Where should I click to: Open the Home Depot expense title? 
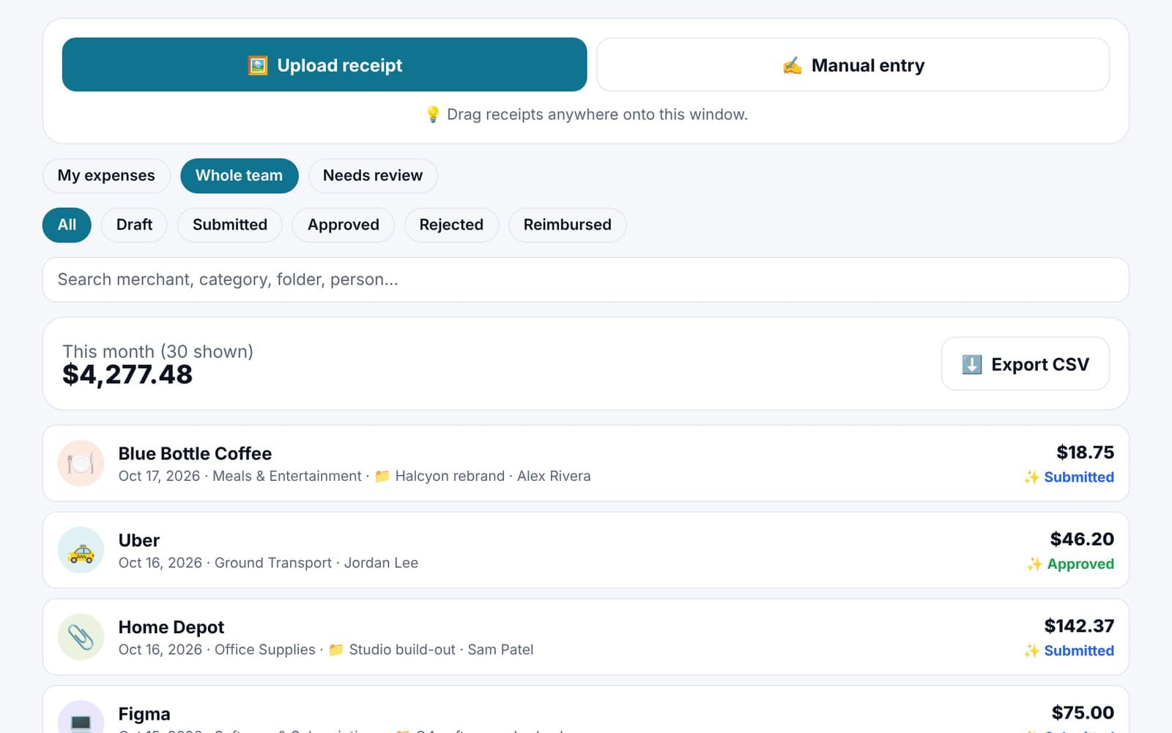coord(171,627)
